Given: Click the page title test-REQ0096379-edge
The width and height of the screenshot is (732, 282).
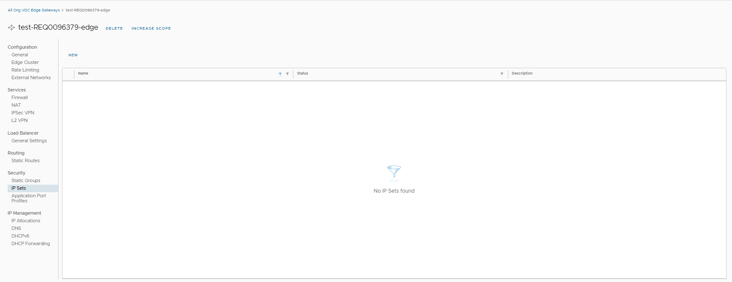Looking at the screenshot, I should pyautogui.click(x=58, y=27).
